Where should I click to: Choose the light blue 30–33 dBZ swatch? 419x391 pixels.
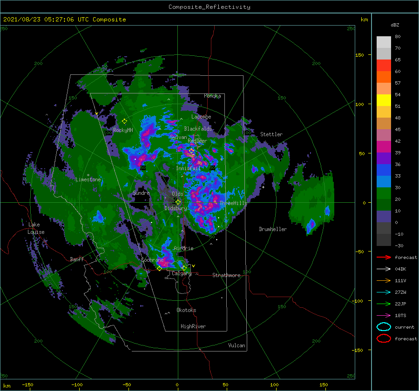point(384,182)
